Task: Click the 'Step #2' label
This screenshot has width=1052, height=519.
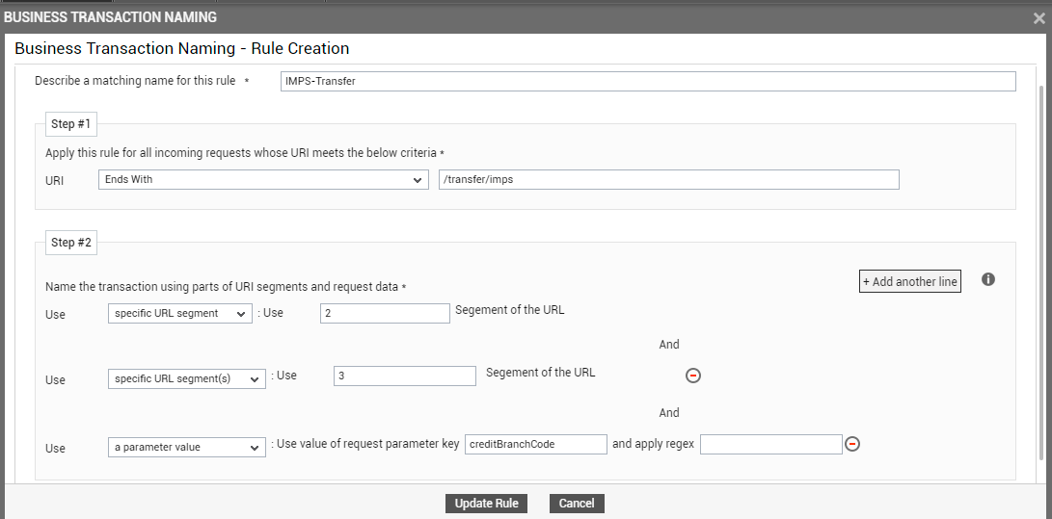Action: [x=71, y=243]
